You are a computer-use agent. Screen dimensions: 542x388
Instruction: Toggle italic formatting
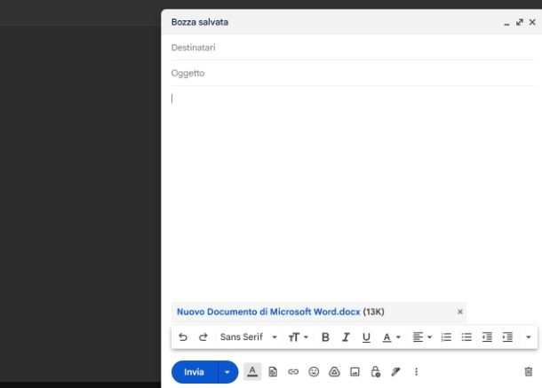[x=346, y=337]
